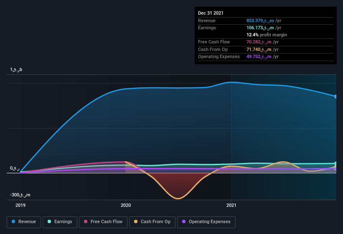Click the -300 y-axis label
343x234 pixels.
pos(20,195)
